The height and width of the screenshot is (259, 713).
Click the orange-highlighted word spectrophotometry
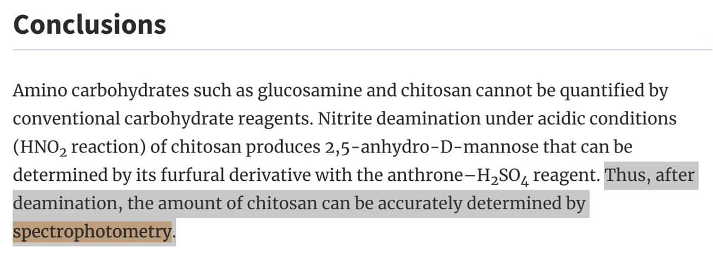click(x=92, y=232)
